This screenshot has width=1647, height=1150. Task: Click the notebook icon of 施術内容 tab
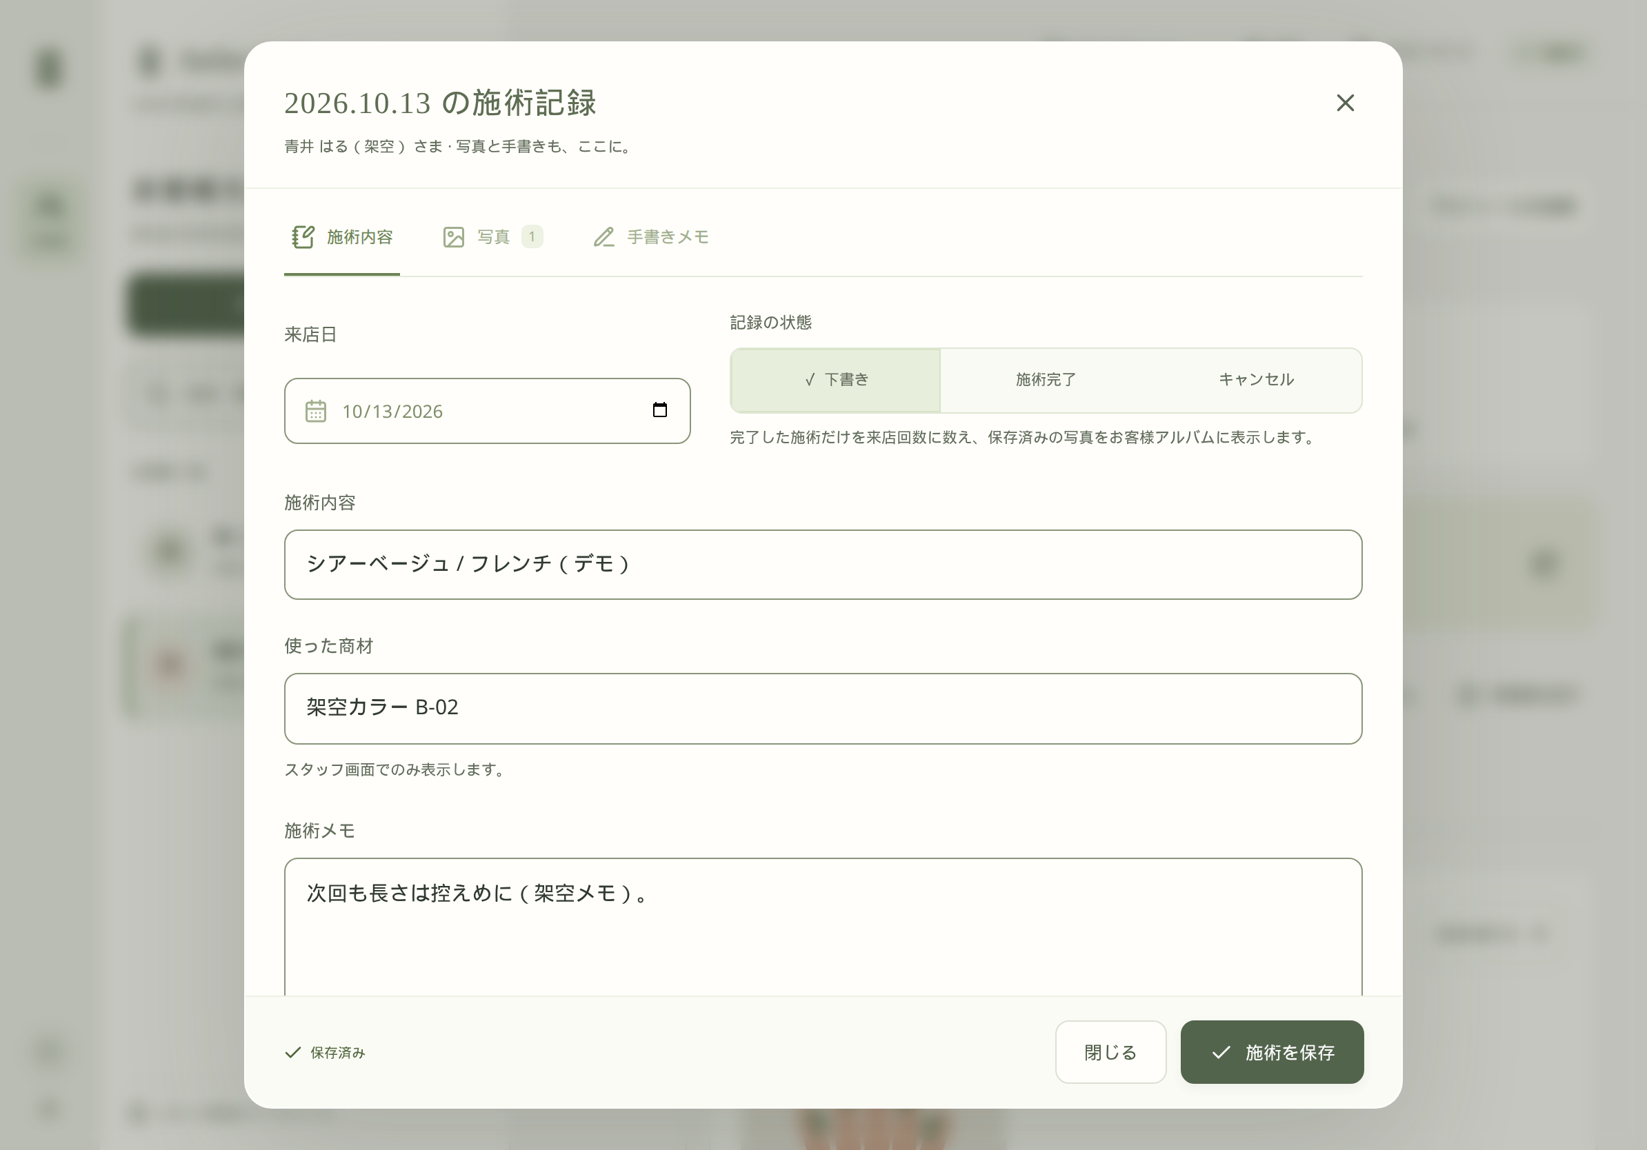tap(303, 236)
